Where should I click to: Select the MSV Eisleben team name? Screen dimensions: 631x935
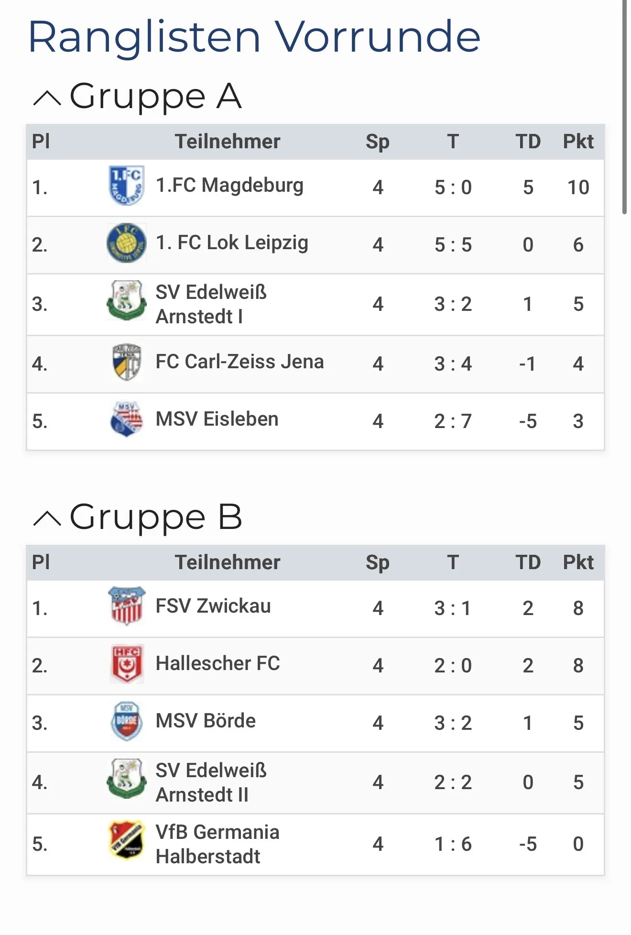point(217,419)
